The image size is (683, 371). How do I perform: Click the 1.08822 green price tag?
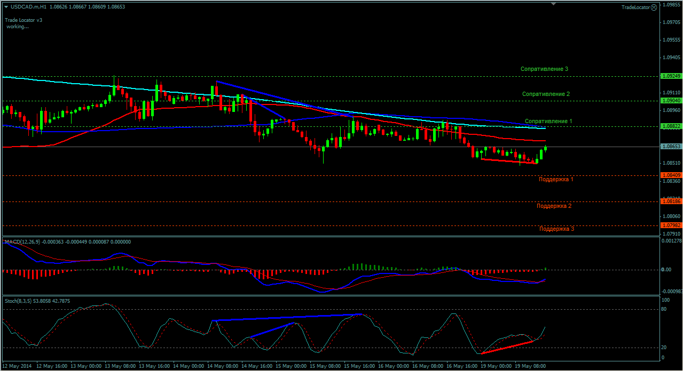671,126
